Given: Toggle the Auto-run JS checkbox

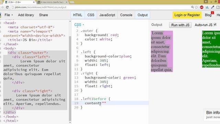Looking at the screenshot, I should pos(215,24).
